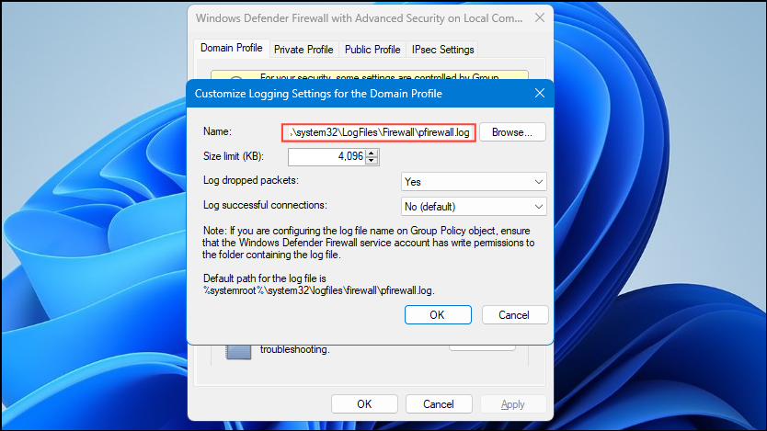767x431 pixels.
Task: Switch to the Private Profile tab
Action: click(x=303, y=50)
